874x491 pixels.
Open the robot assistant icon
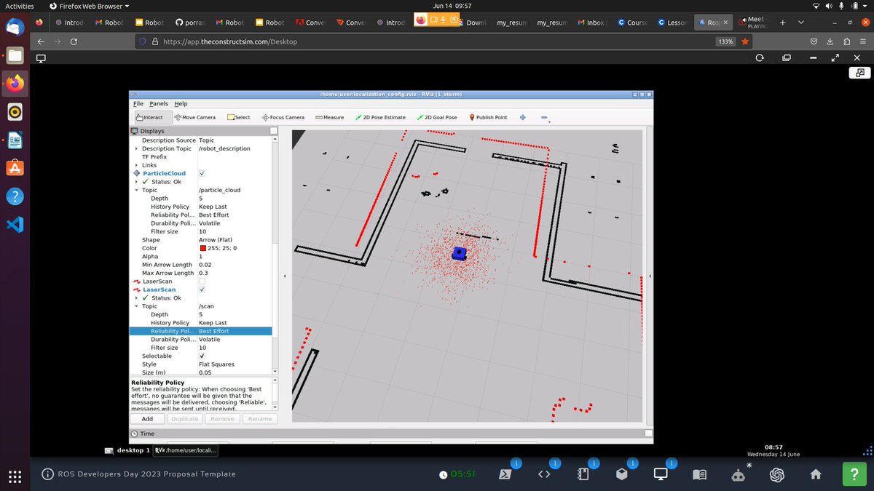point(739,474)
